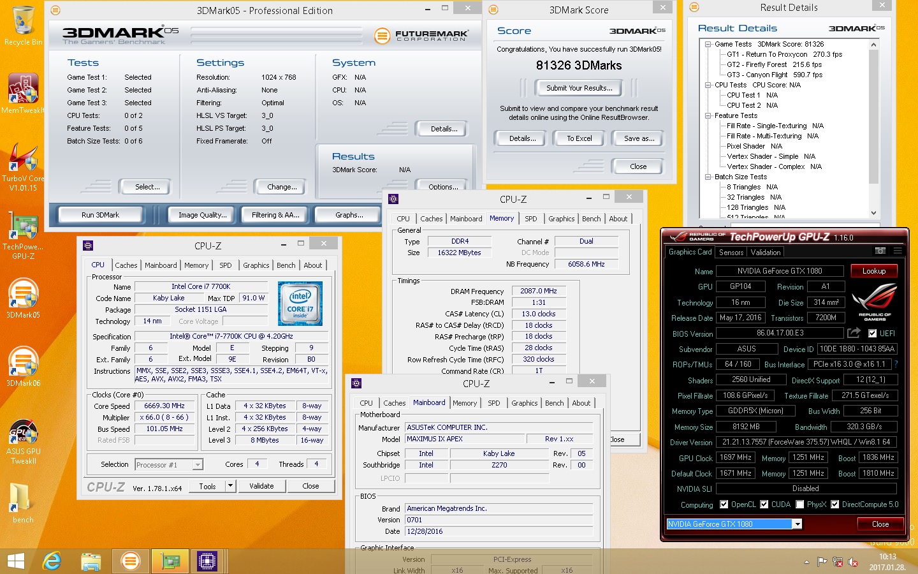Open the GPU selection dropdown in GPU-Z
This screenshot has height=574, width=918.
797,524
